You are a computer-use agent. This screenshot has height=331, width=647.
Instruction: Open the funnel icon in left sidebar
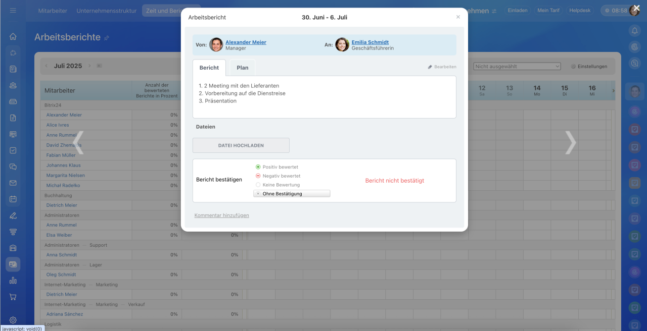pyautogui.click(x=13, y=232)
